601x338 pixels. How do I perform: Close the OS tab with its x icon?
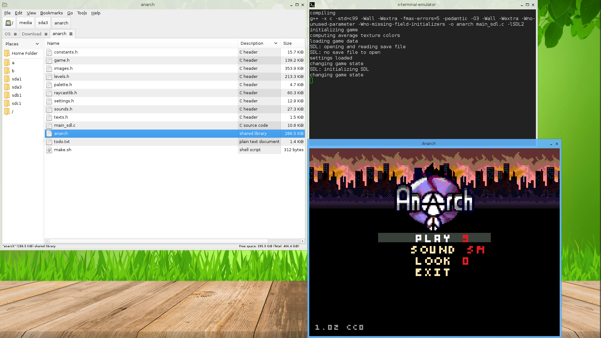coord(15,34)
